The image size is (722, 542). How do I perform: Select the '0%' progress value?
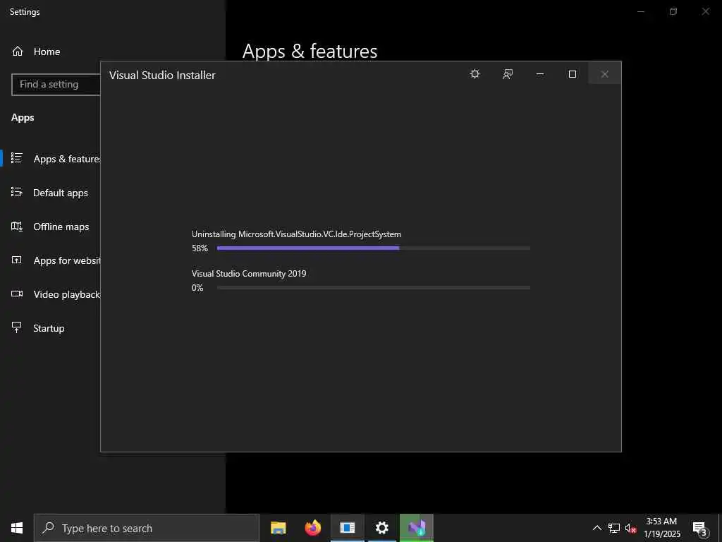point(197,288)
